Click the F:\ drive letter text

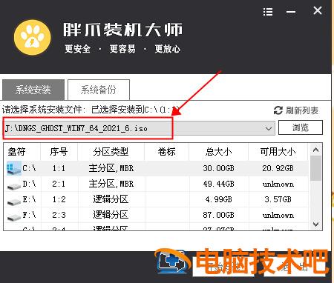(x=29, y=215)
